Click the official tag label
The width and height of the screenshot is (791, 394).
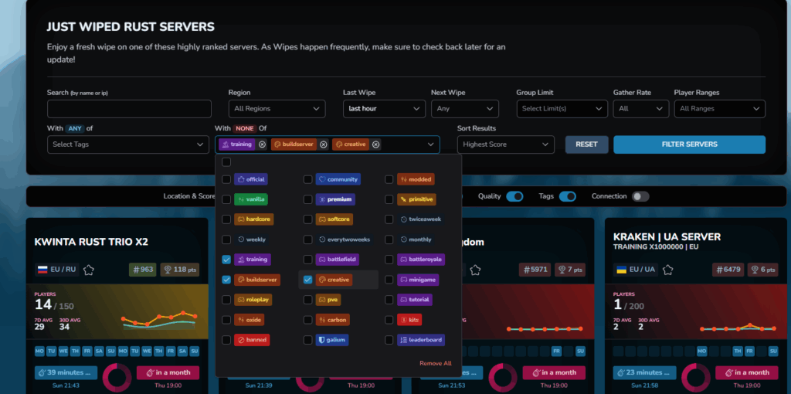[251, 179]
